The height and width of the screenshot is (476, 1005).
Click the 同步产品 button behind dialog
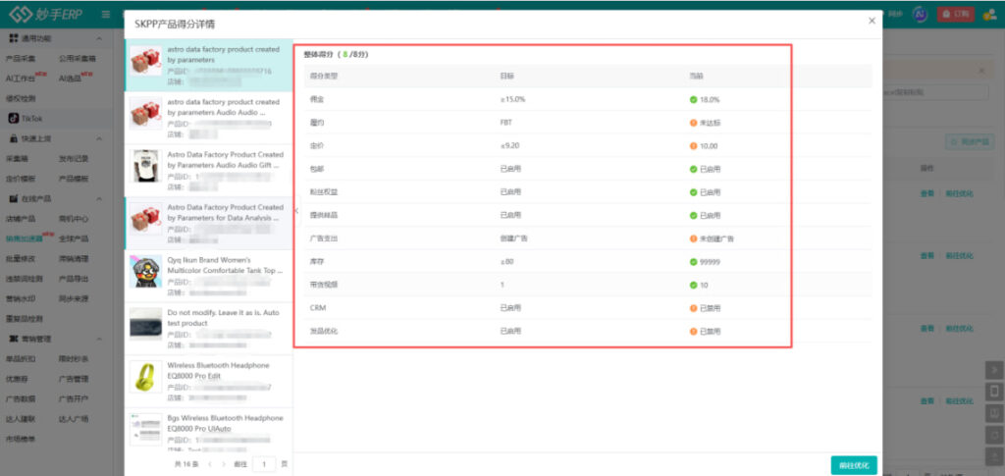point(969,141)
